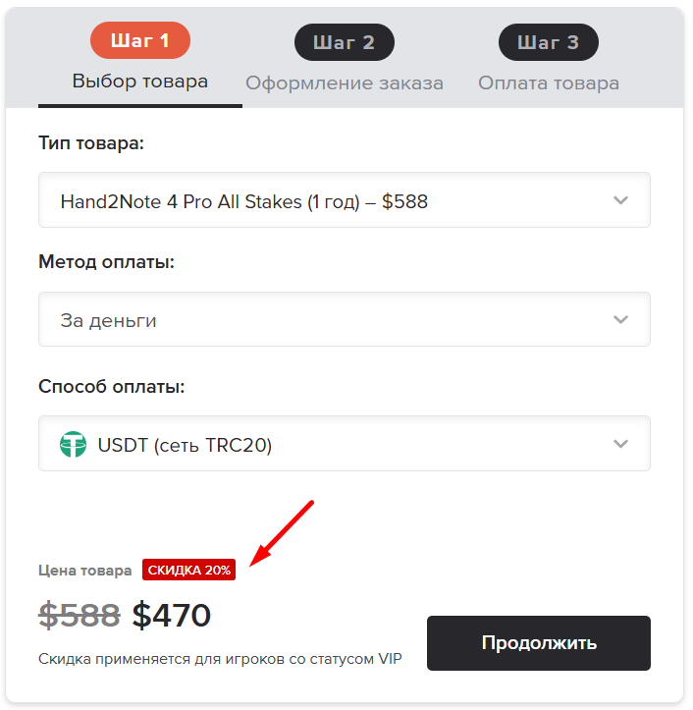Image resolution: width=693 pixels, height=710 pixels.
Task: Click the red 'СКИДКА 20%' discount badge
Action: coord(189,570)
